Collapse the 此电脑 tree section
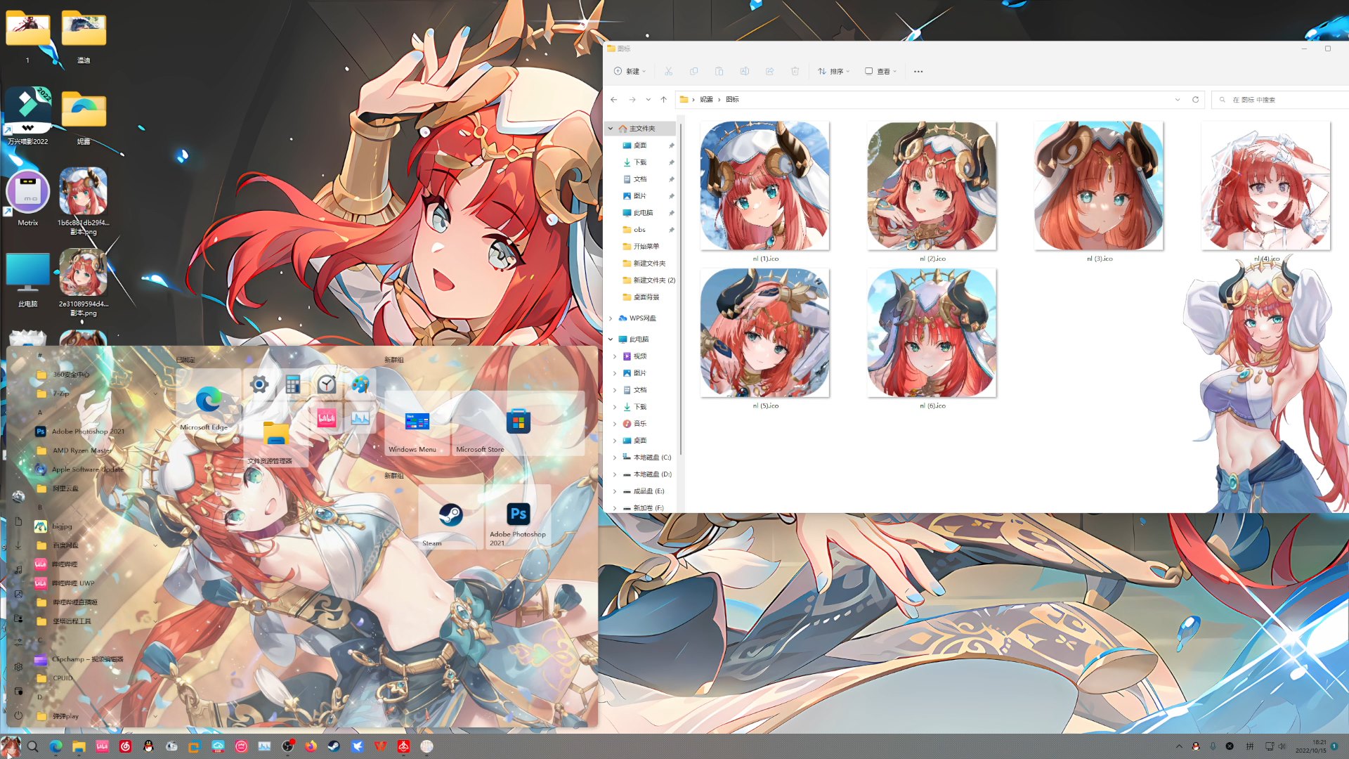 (611, 339)
